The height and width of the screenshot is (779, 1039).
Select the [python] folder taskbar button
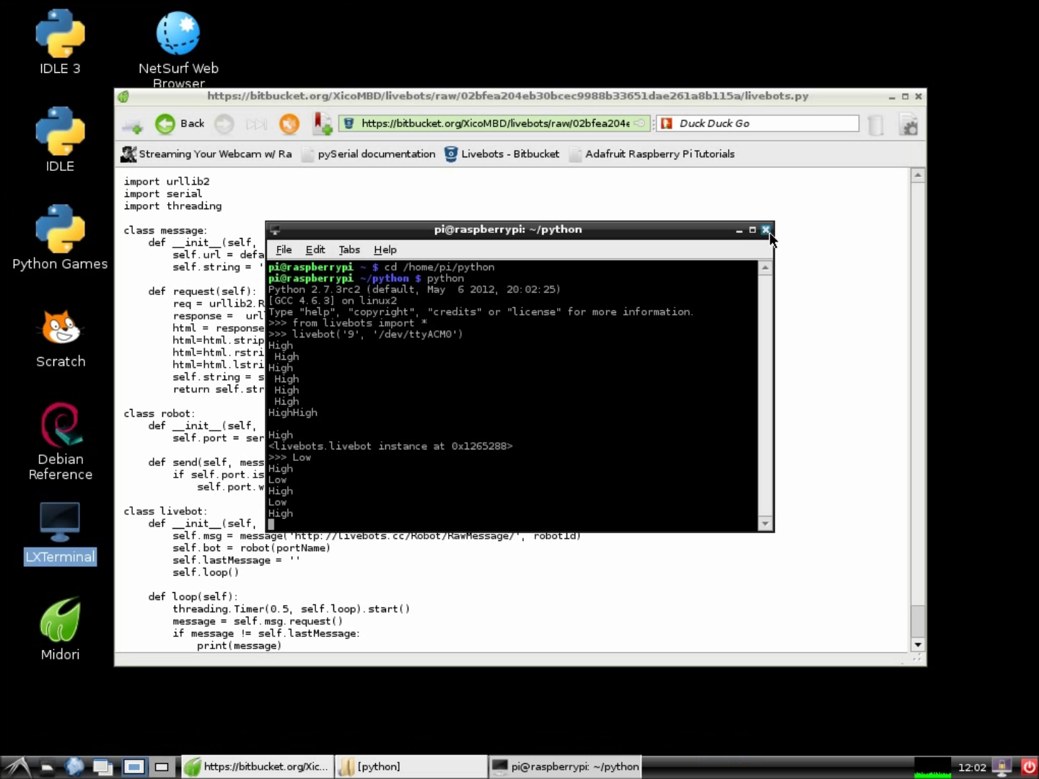click(x=411, y=767)
